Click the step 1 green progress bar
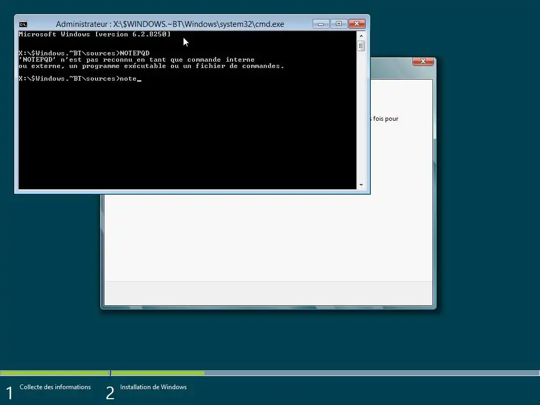This screenshot has height=405, width=540. pyautogui.click(x=55, y=373)
